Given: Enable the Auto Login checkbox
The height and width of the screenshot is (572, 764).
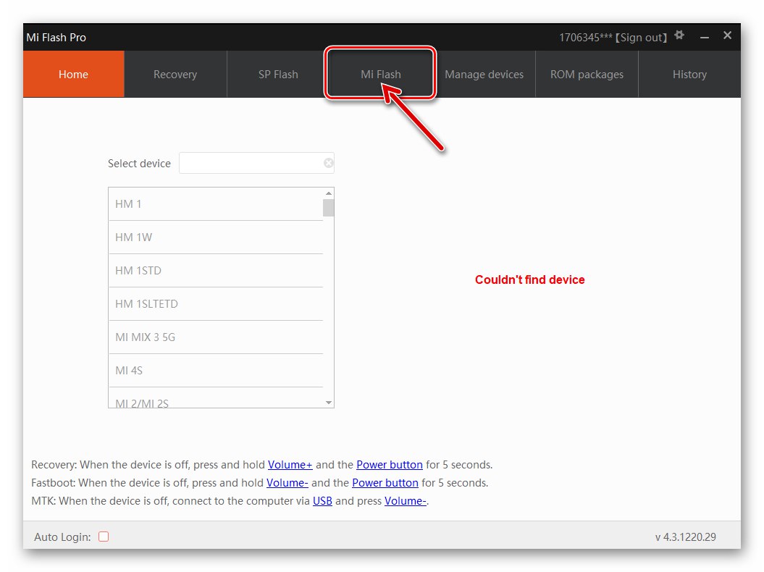Looking at the screenshot, I should (104, 537).
